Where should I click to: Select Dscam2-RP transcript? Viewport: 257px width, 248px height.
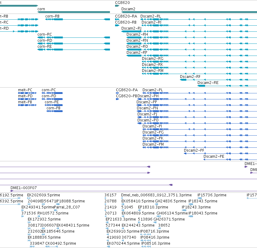click(137, 53)
